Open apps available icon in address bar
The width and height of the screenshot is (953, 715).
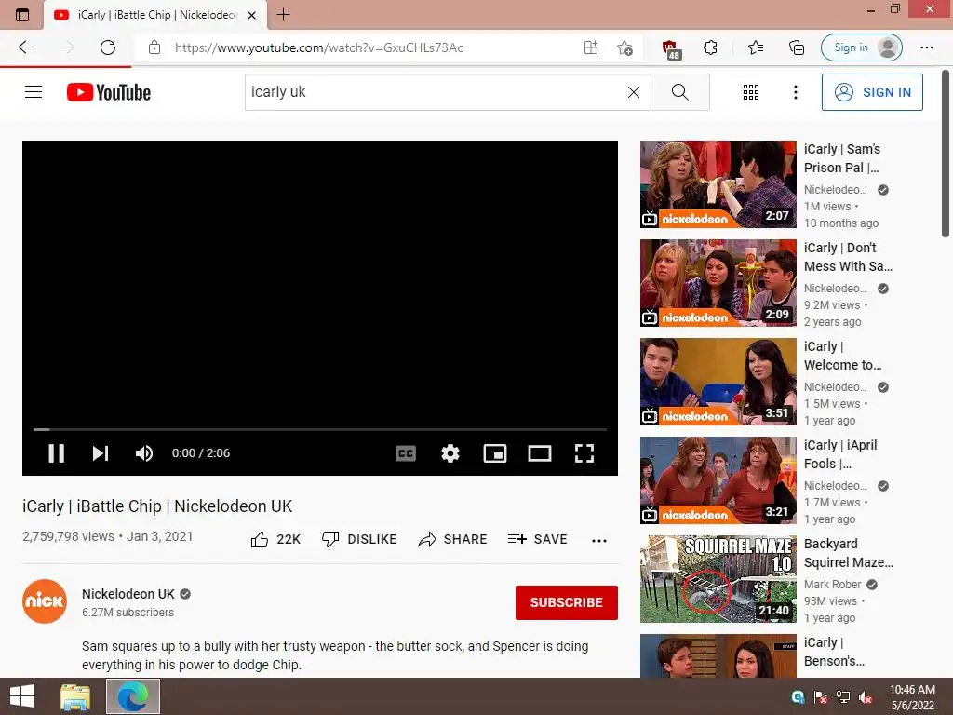tap(591, 47)
